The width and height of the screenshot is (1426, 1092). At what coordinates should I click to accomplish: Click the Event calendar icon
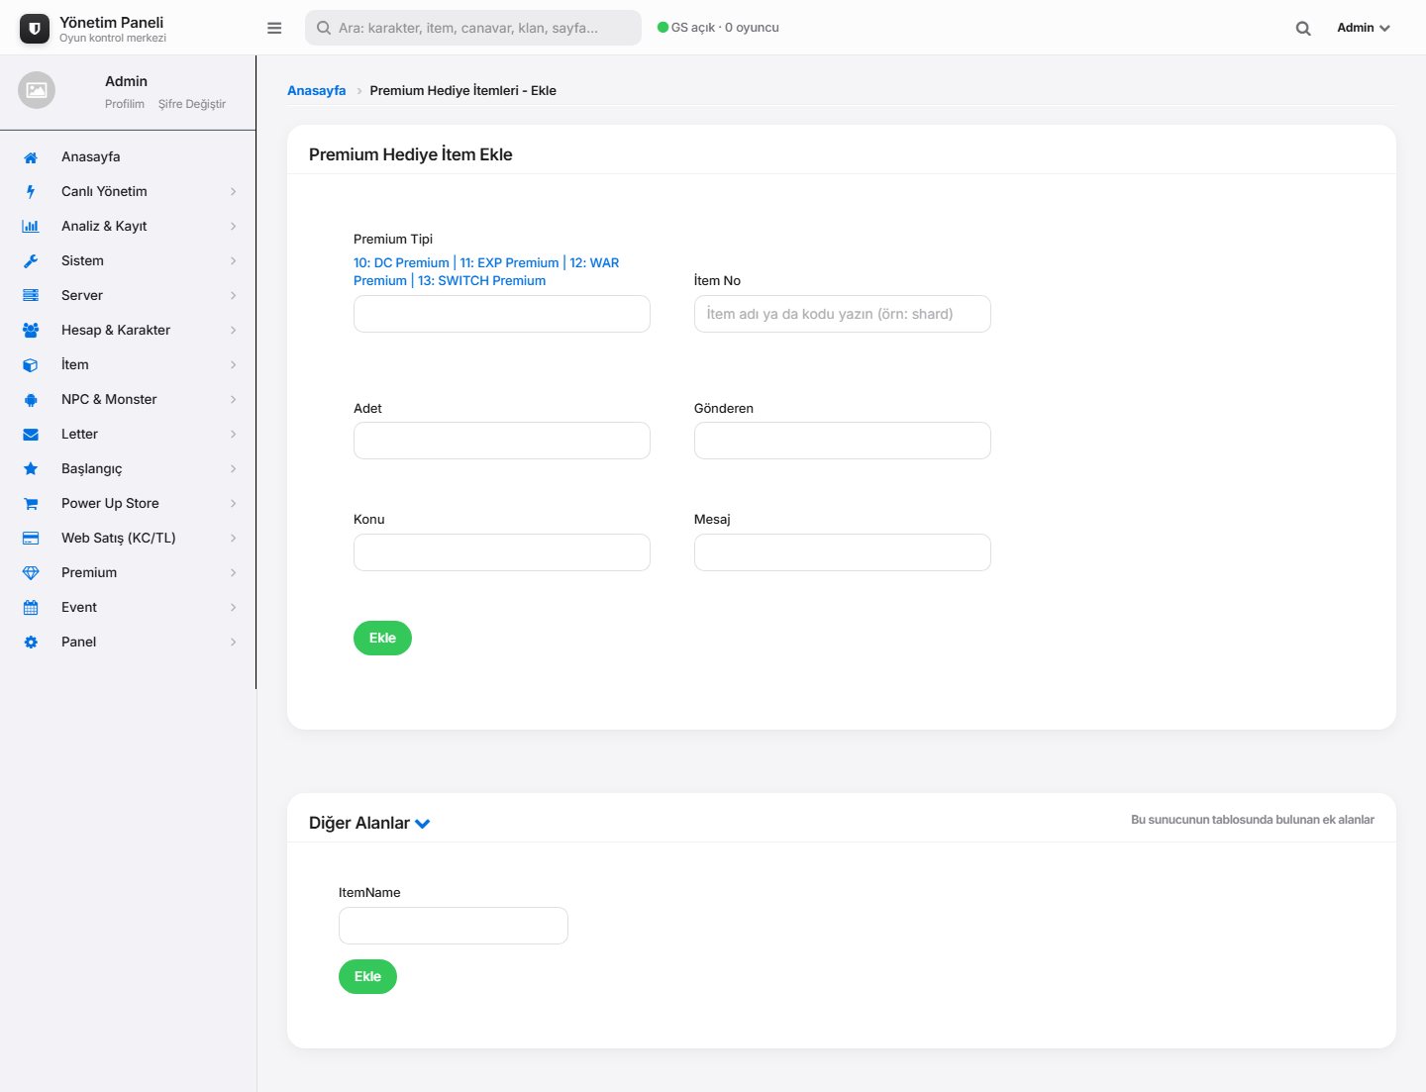(x=31, y=608)
